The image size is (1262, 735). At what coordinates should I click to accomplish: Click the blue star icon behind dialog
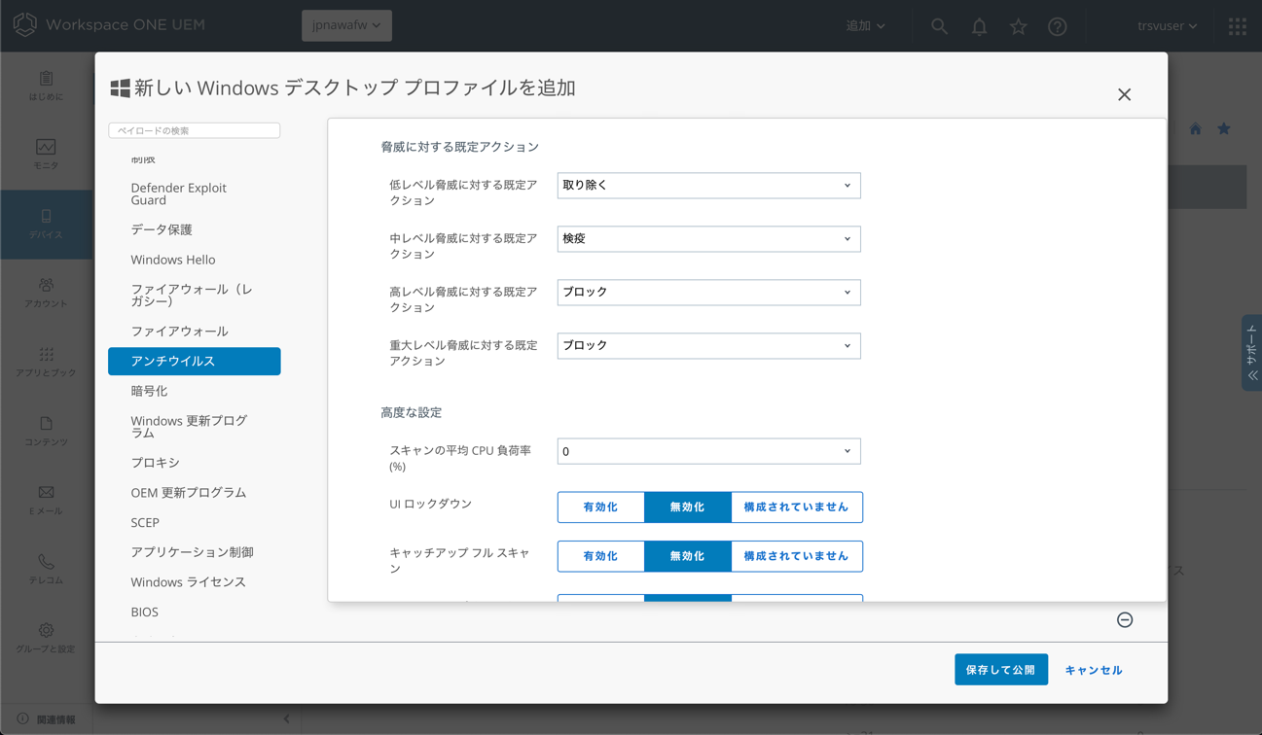pos(1224,129)
